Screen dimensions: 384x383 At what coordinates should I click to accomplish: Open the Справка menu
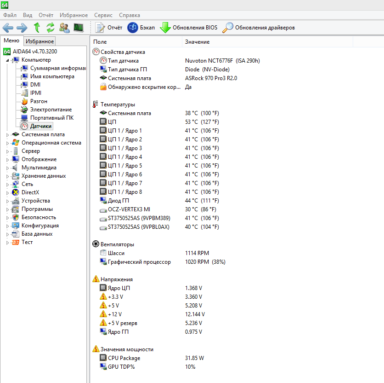pyautogui.click(x=130, y=15)
